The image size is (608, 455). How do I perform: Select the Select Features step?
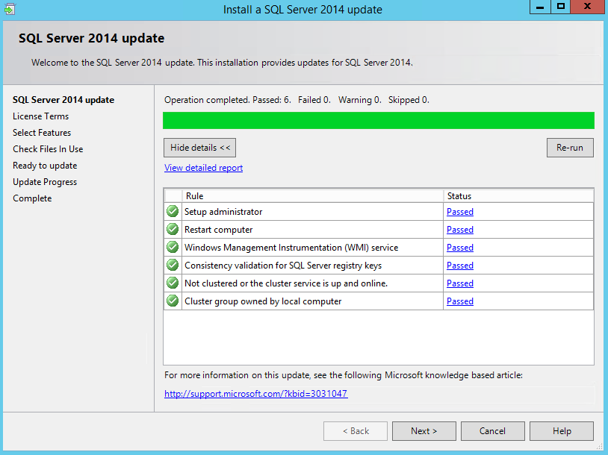(x=42, y=133)
